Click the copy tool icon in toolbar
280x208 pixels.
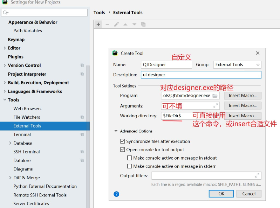[143, 24]
